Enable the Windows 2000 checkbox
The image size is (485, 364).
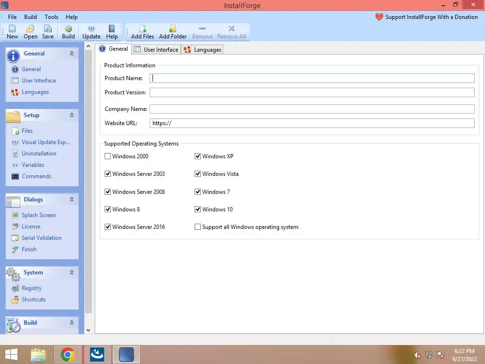point(108,156)
